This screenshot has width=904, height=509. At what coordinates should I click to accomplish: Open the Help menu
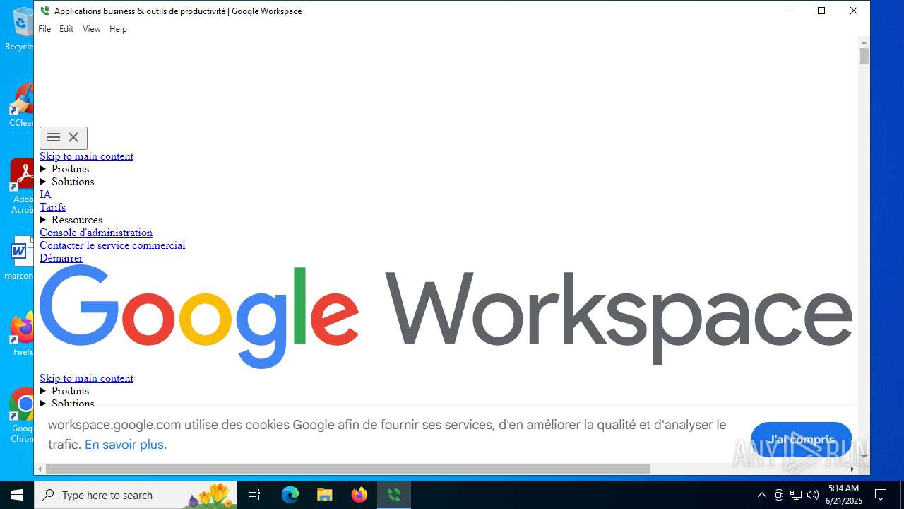click(118, 29)
